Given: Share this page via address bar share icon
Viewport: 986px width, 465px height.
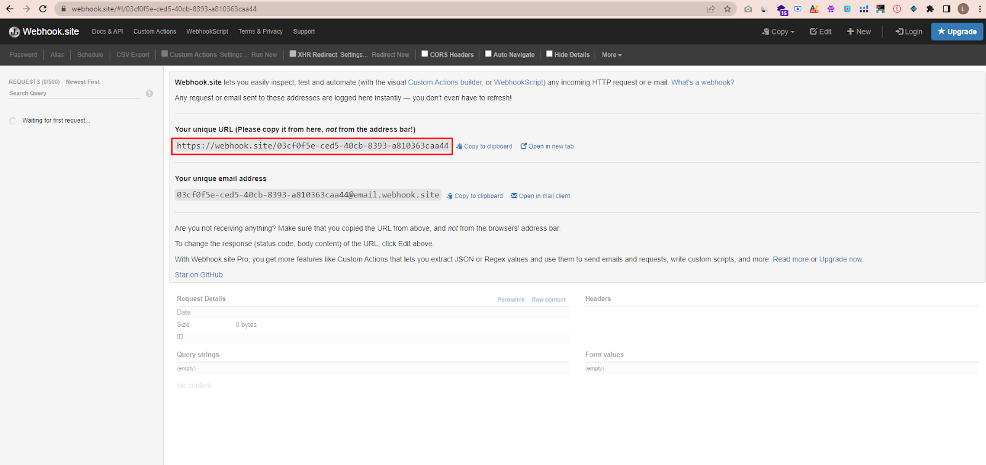Looking at the screenshot, I should pyautogui.click(x=711, y=9).
